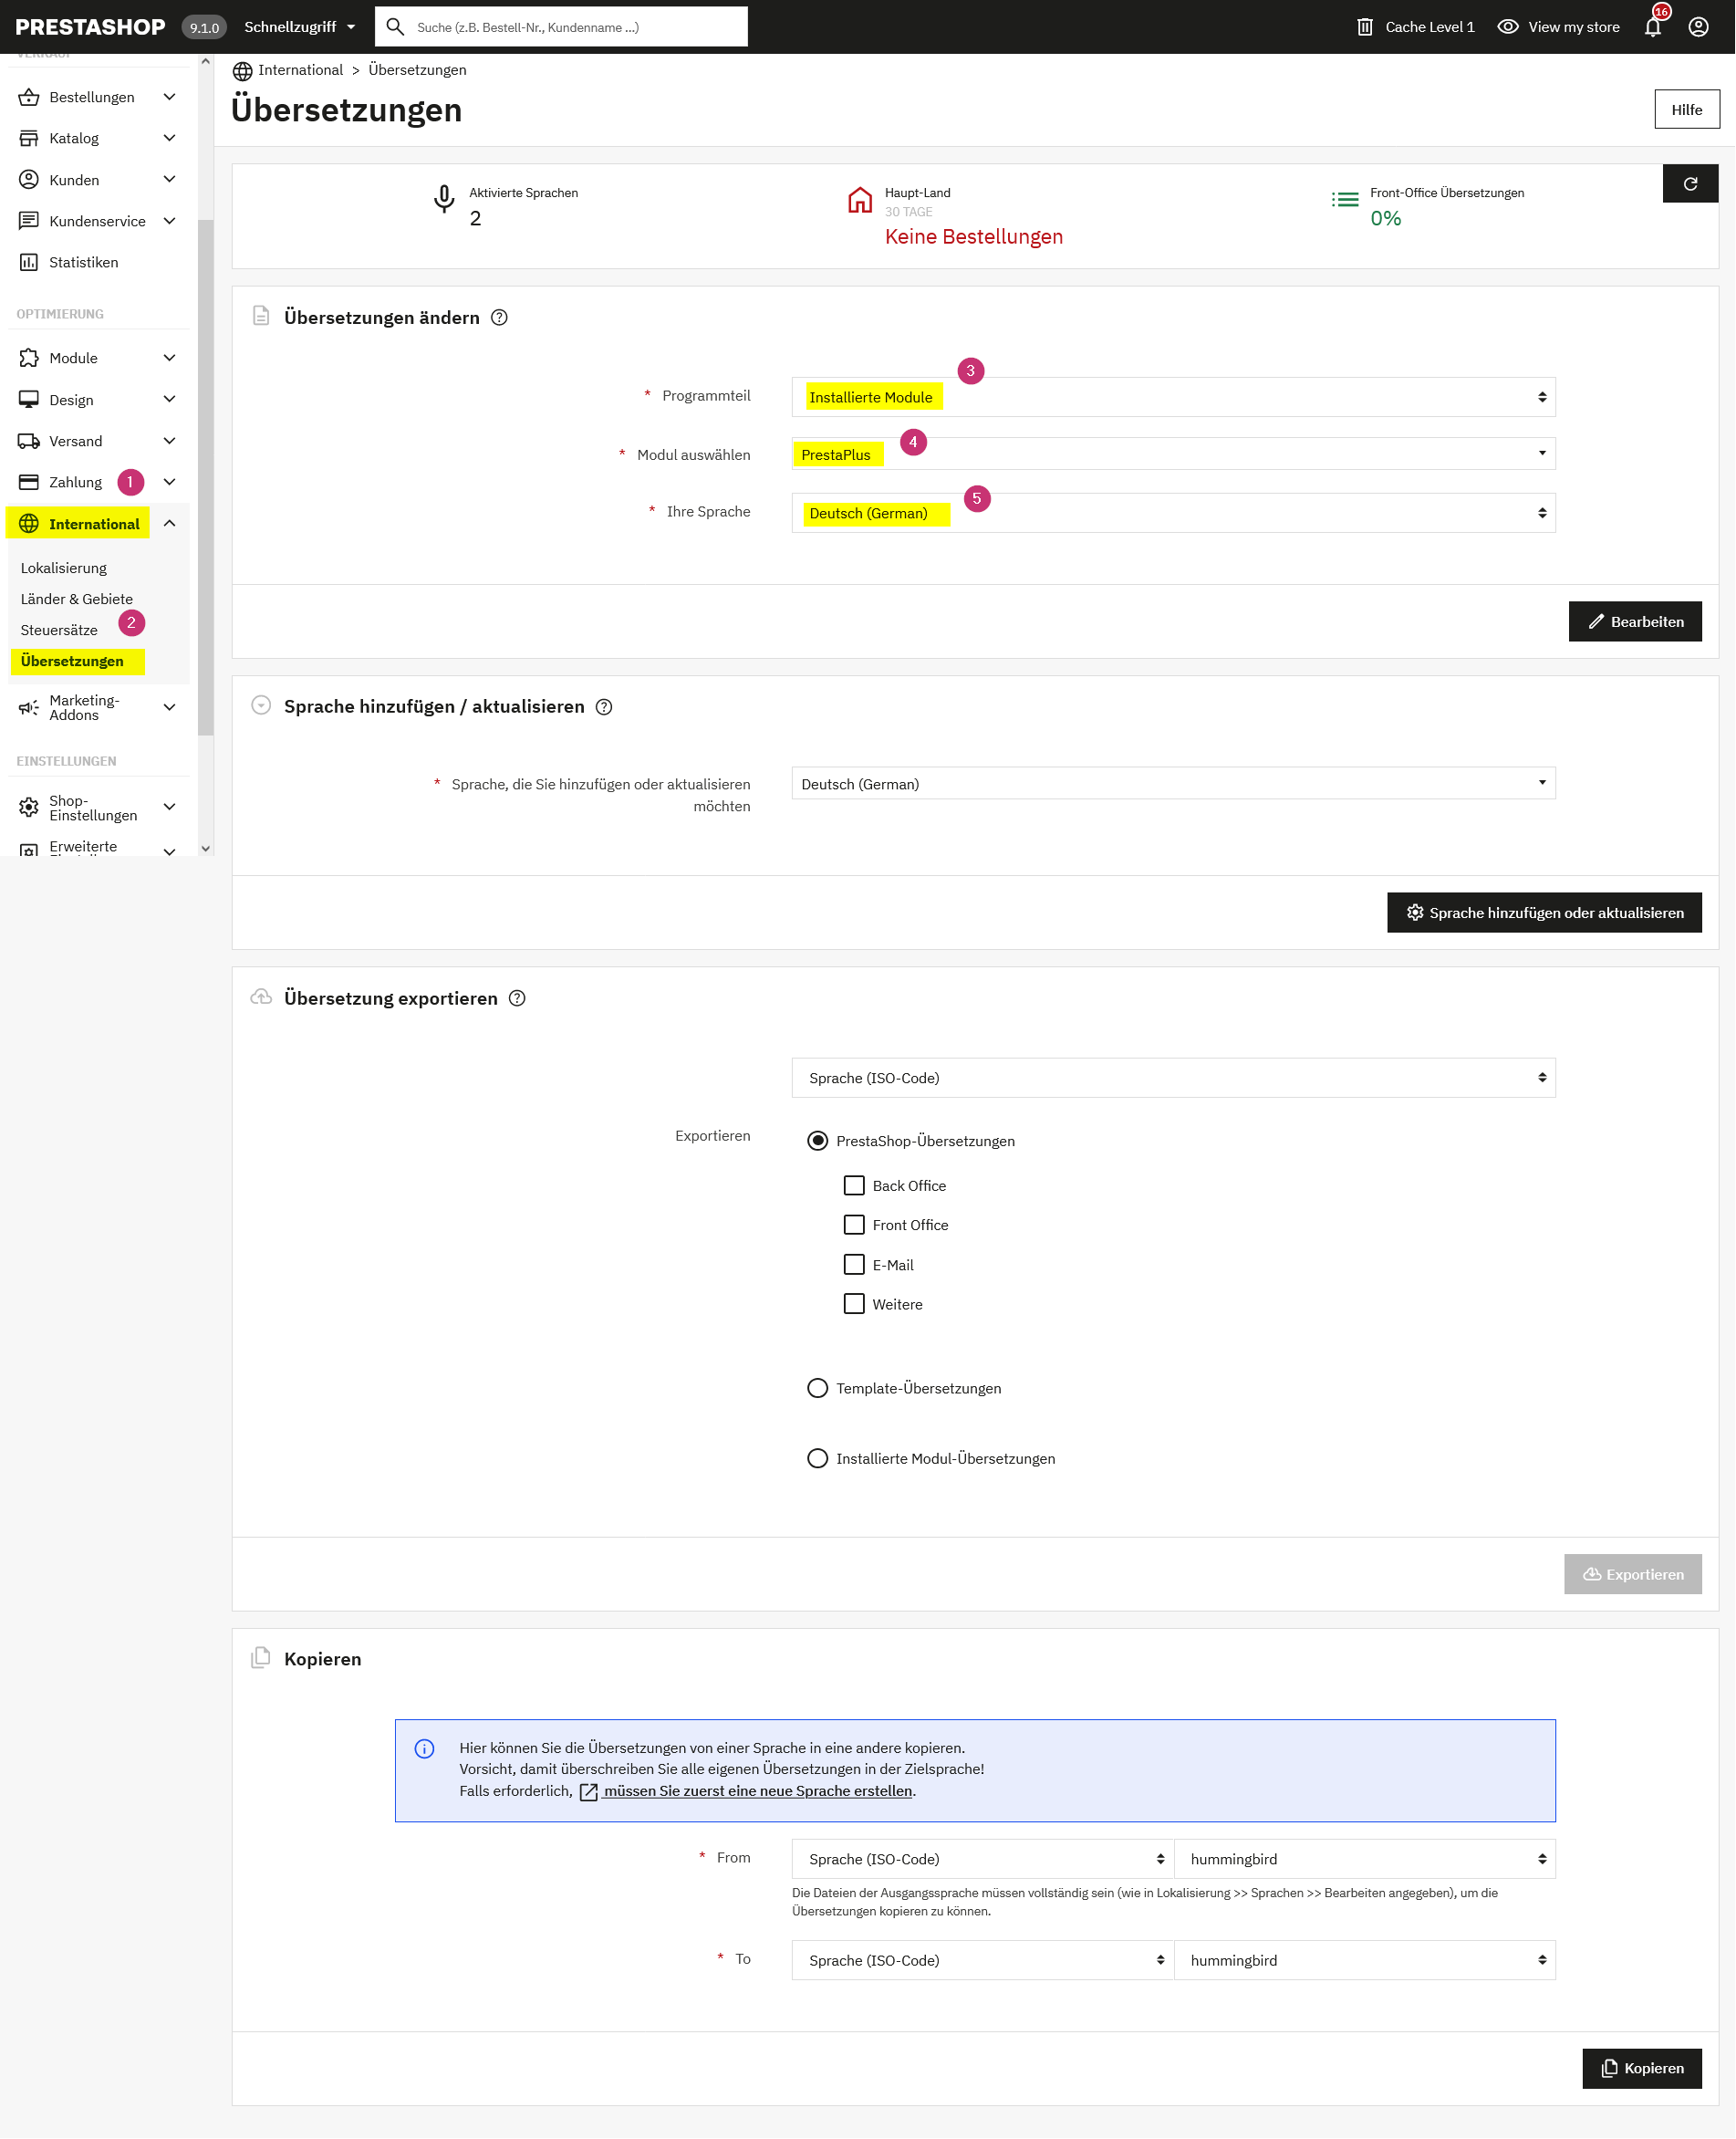Open the To theme hummingbird dropdown
The height and width of the screenshot is (2139, 1736).
pyautogui.click(x=1365, y=1961)
